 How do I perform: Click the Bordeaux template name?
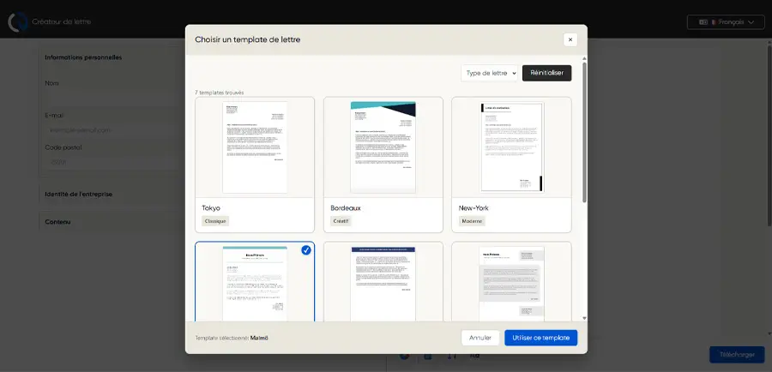pyautogui.click(x=346, y=208)
